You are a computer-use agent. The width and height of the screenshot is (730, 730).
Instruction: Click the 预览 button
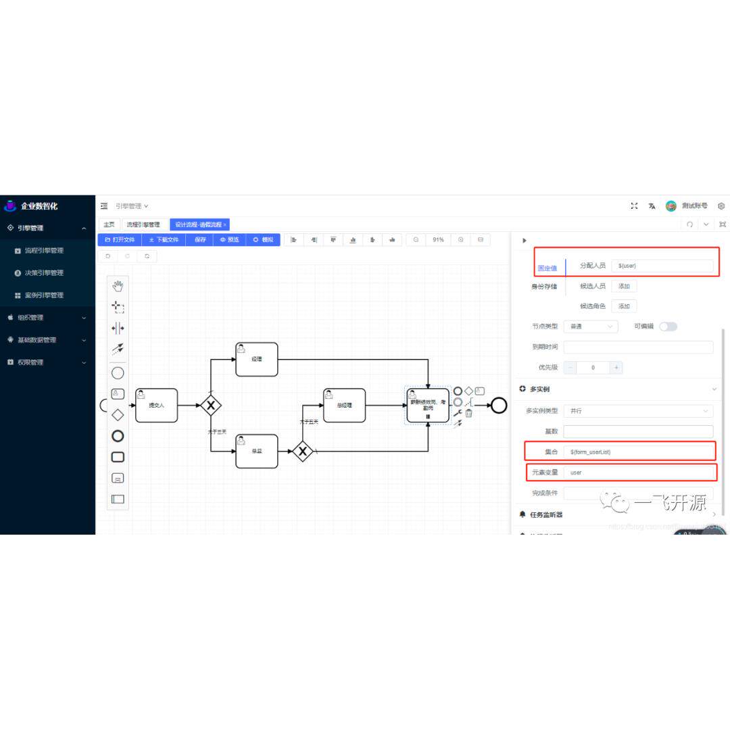[230, 240]
